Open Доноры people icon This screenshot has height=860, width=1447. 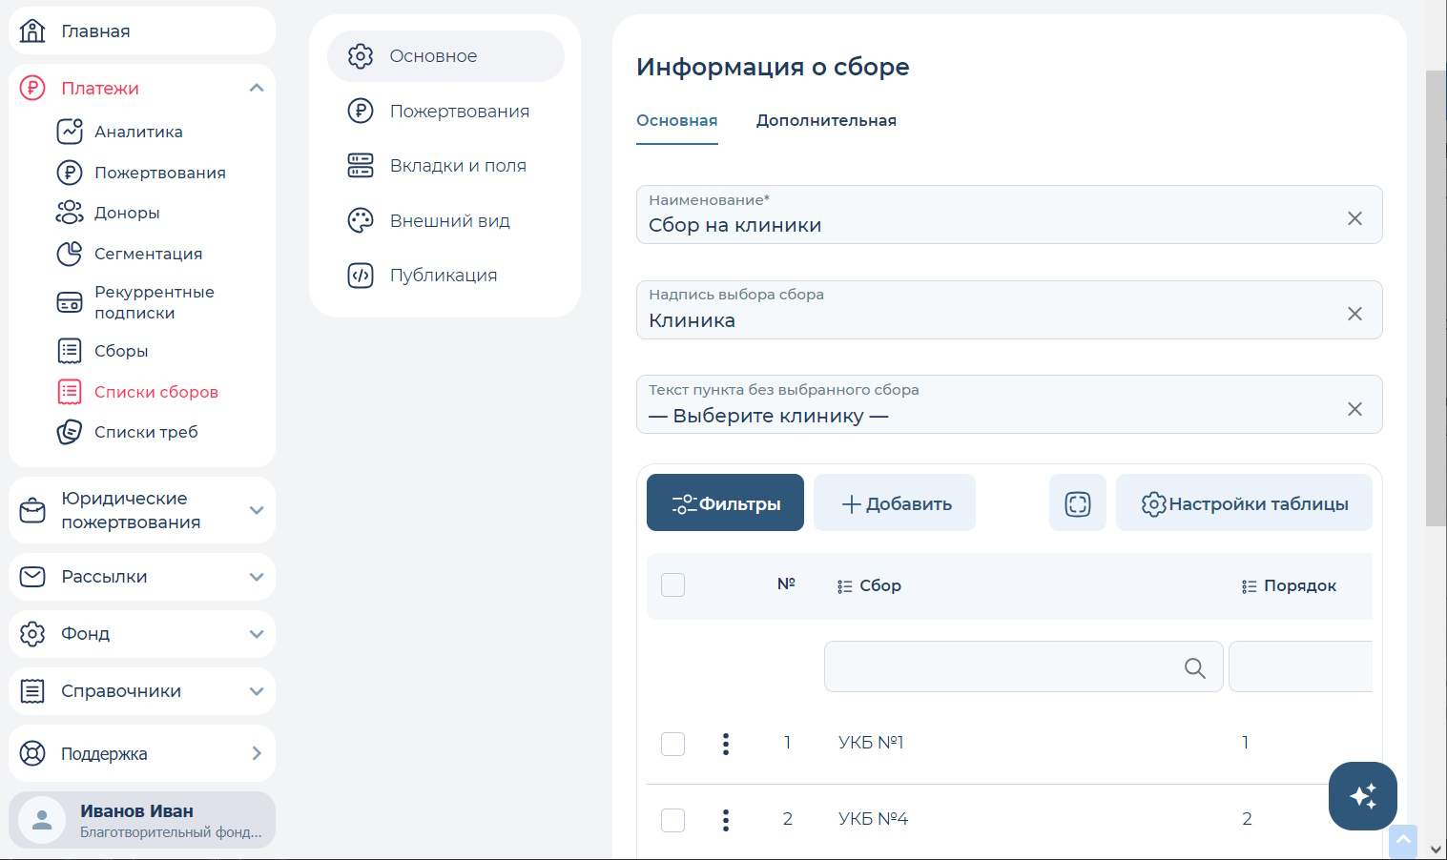coord(70,213)
